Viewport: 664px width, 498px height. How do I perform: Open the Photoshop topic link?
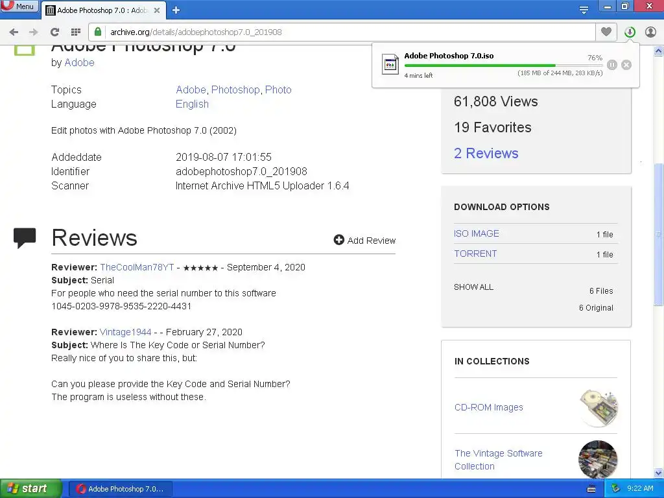[235, 89]
